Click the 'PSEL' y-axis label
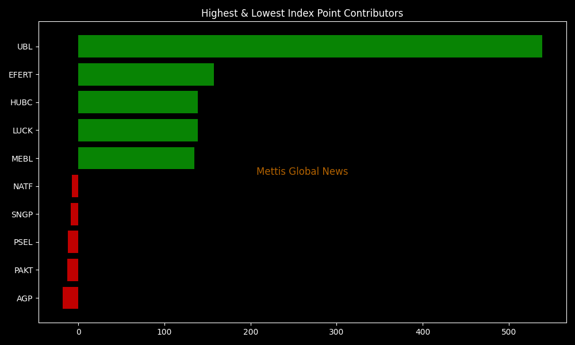Screen dimensions: 575x345 23,243
